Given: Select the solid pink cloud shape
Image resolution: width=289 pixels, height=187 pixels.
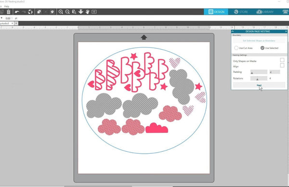Looking at the screenshot, I should [157, 128].
